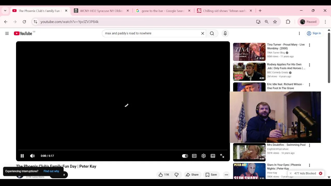Switch to Chilling vid shows Tehran tab
The height and width of the screenshot is (186, 331).
point(224,11)
